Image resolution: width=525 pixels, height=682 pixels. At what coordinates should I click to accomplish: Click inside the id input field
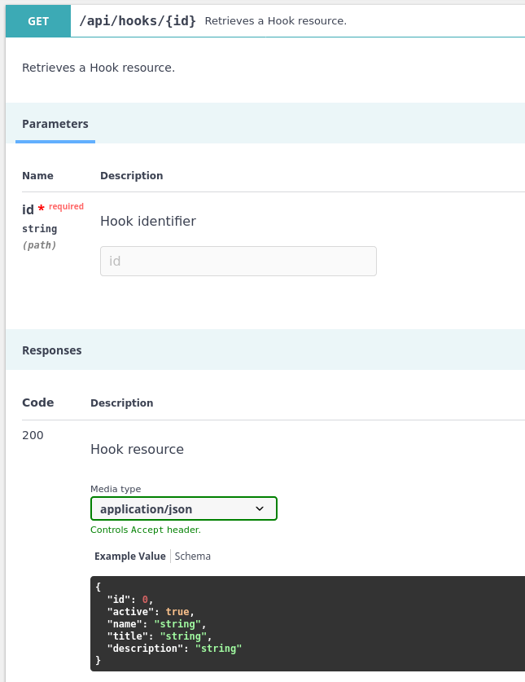click(238, 261)
